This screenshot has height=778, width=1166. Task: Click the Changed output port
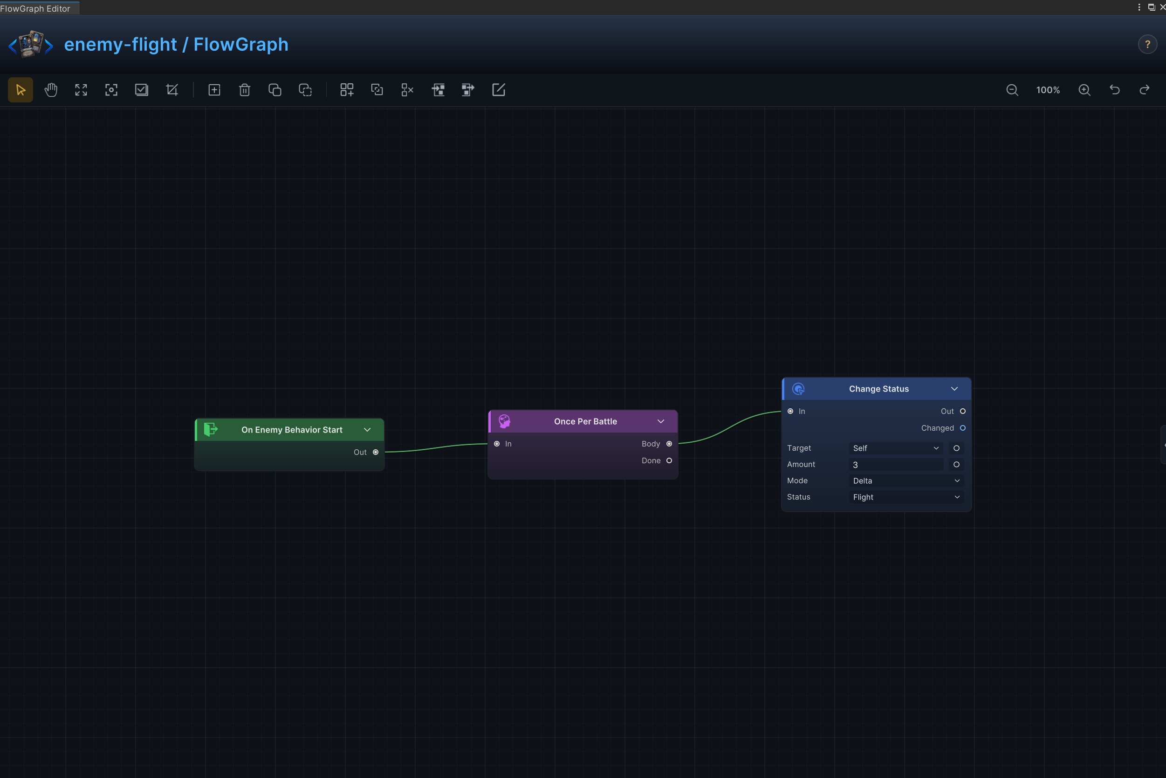click(963, 428)
